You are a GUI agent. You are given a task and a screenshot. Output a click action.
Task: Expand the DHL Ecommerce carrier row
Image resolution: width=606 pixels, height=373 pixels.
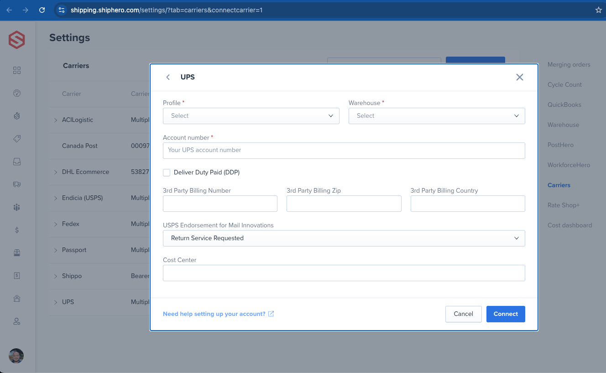(56, 172)
